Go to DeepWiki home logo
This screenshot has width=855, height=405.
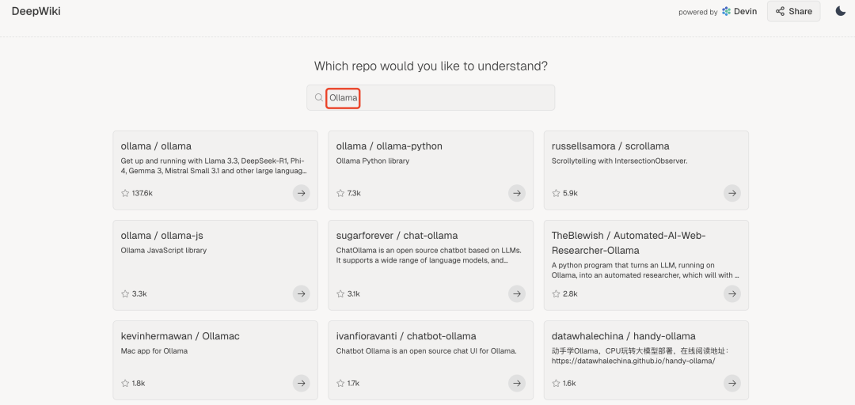pyautogui.click(x=36, y=11)
